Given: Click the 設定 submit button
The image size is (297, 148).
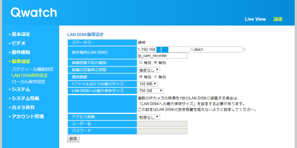Looking at the screenshot, I should click(73, 138).
